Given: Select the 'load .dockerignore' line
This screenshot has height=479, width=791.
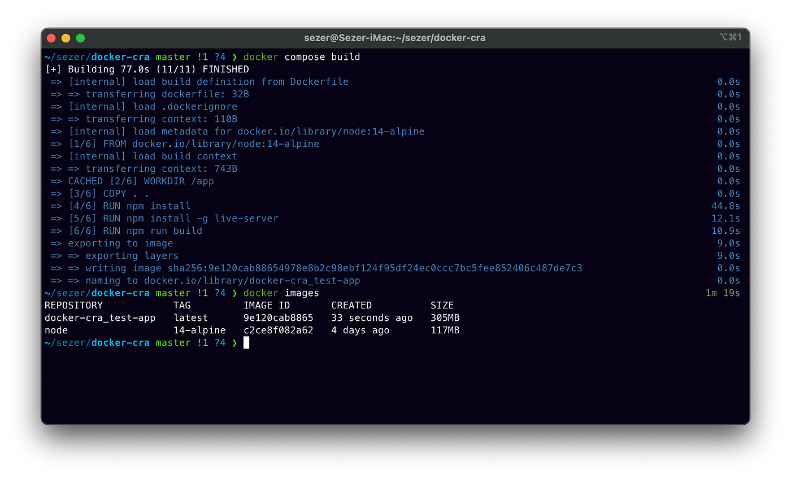Looking at the screenshot, I should 144,107.
